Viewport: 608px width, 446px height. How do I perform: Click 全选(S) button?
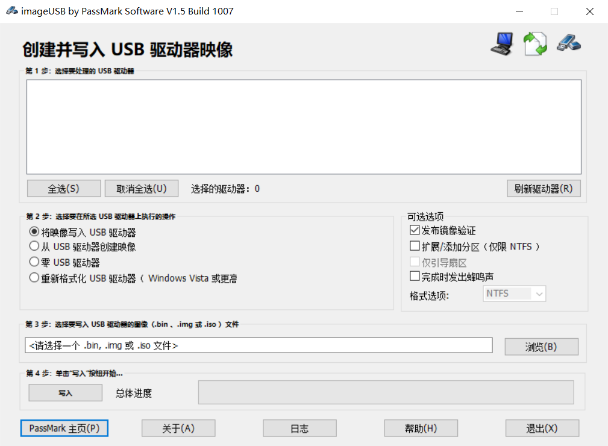pos(64,189)
